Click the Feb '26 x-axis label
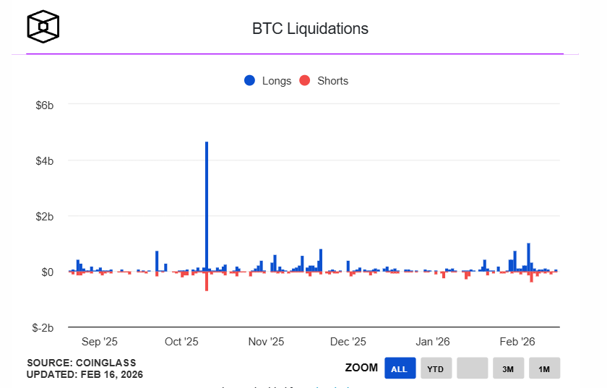 tap(517, 342)
